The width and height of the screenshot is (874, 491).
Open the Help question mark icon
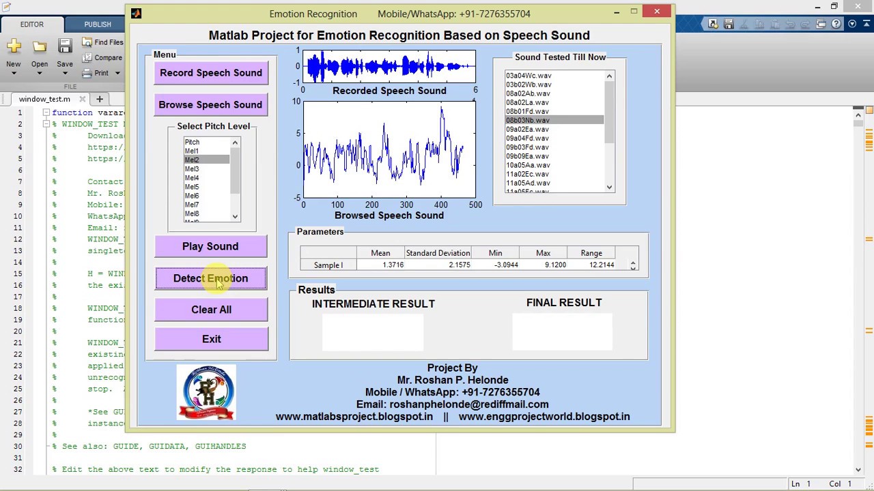836,24
